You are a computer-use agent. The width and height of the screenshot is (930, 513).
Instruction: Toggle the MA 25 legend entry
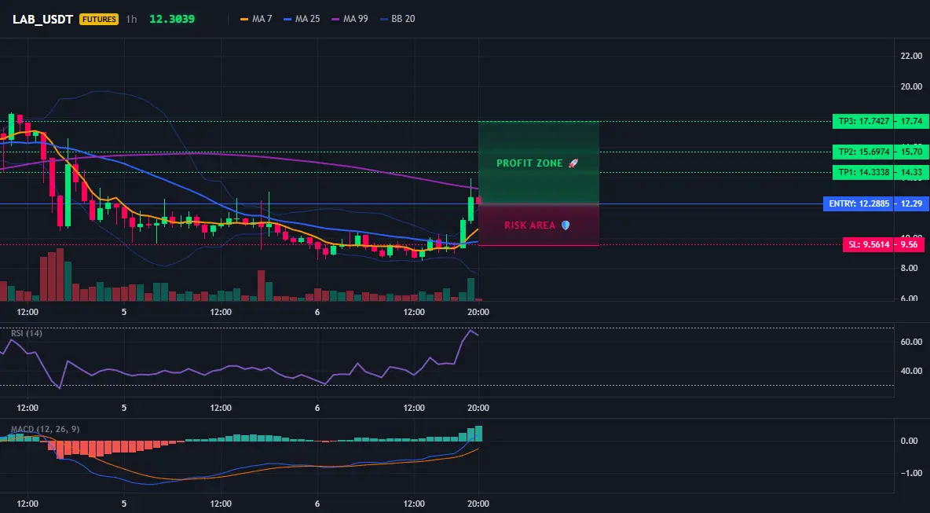pyautogui.click(x=302, y=19)
